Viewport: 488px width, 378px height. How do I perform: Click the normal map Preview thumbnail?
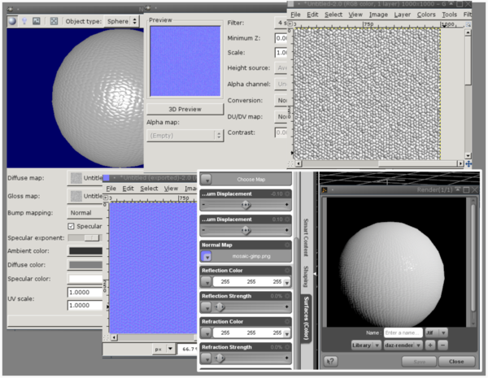(x=185, y=61)
